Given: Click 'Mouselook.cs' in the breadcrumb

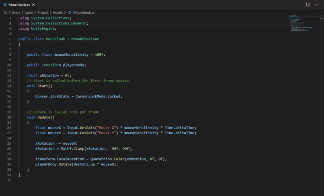Looking at the screenshot, I should click(84, 12).
